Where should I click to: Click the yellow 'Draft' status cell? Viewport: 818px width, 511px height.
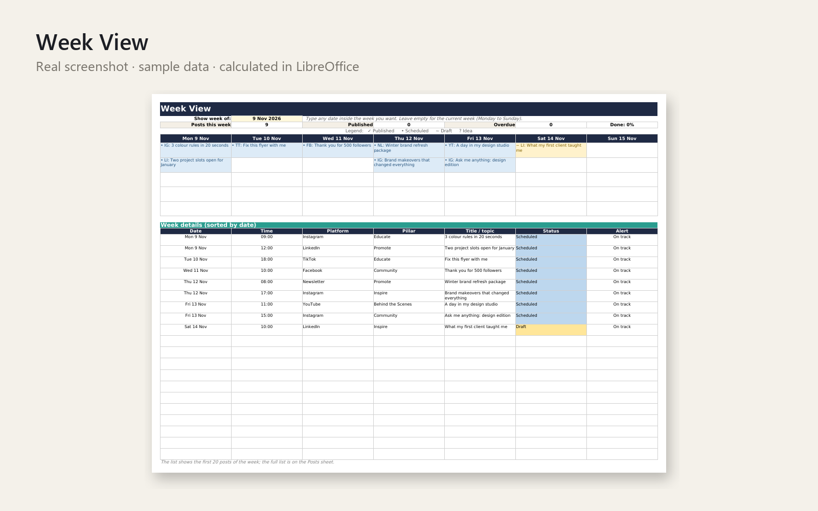click(x=551, y=330)
